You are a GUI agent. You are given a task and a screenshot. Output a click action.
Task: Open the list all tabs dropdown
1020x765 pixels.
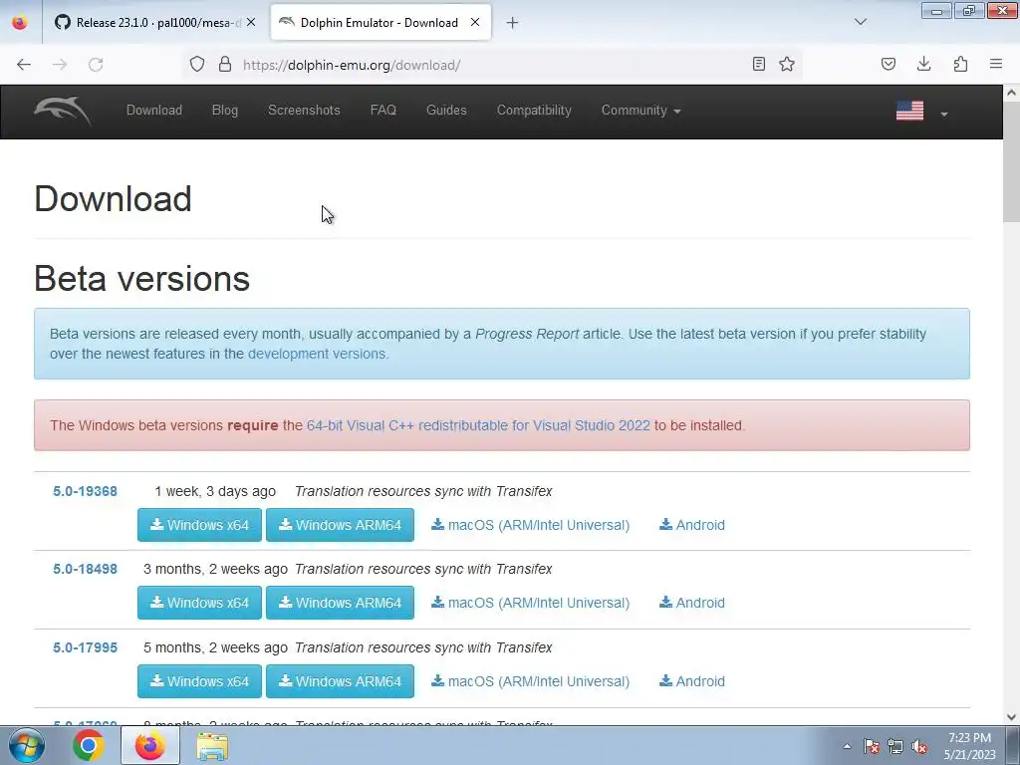(x=861, y=22)
